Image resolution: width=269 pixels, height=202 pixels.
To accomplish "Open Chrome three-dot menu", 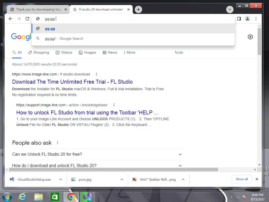I will 256,19.
